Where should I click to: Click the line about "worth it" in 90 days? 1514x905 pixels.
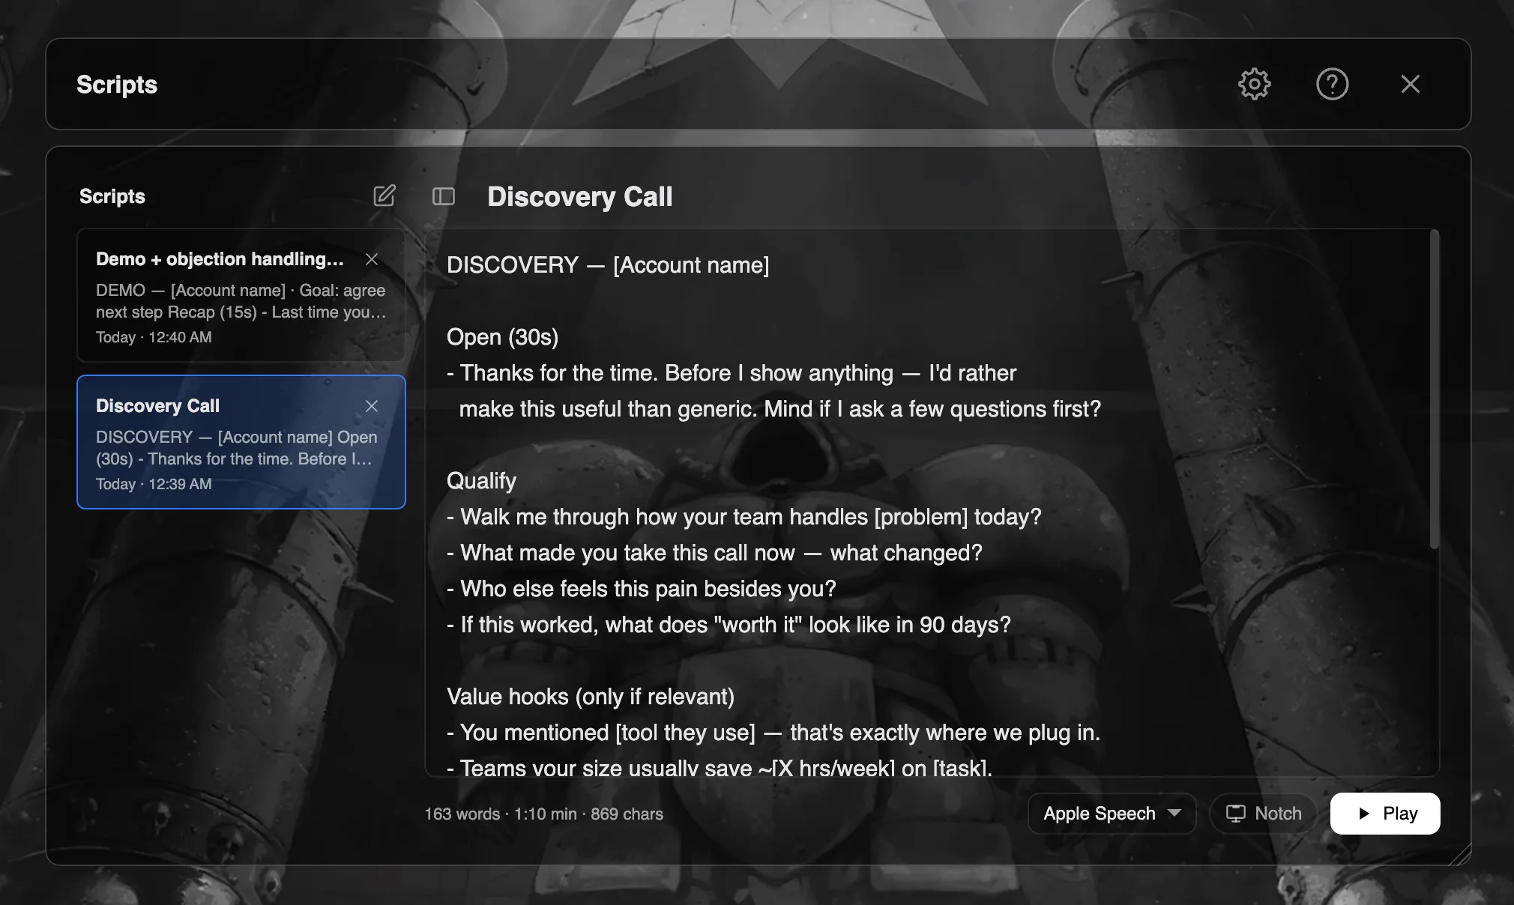tap(729, 625)
